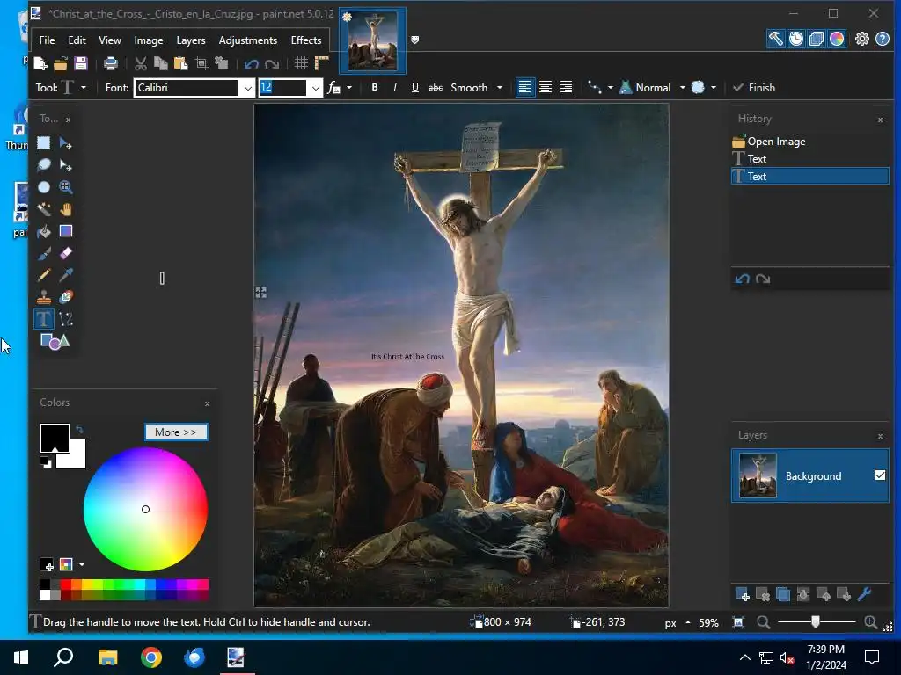
Task: Select the Recolor tool
Action: 65,297
